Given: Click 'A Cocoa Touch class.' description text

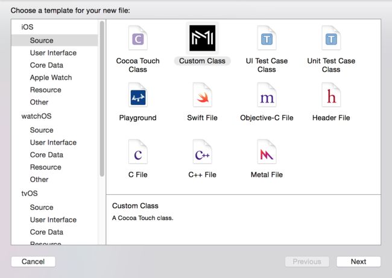Looking at the screenshot, I should (x=142, y=218).
